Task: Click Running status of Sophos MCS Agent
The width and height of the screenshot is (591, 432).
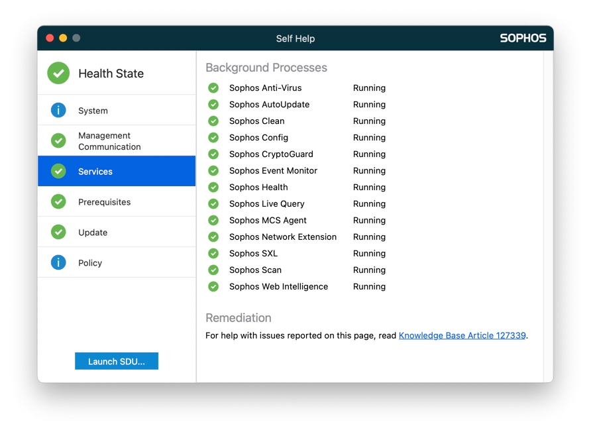Action: point(369,220)
